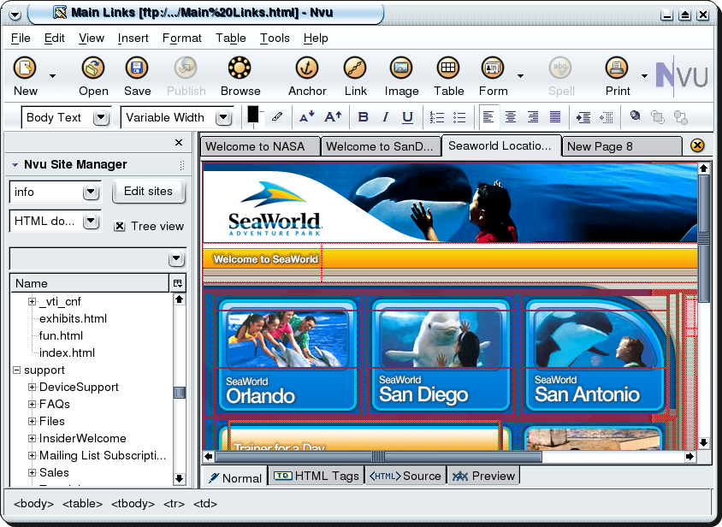Screen dimensions: 722x527
Task: Switch to HTML Tags view tab
Action: (316, 476)
